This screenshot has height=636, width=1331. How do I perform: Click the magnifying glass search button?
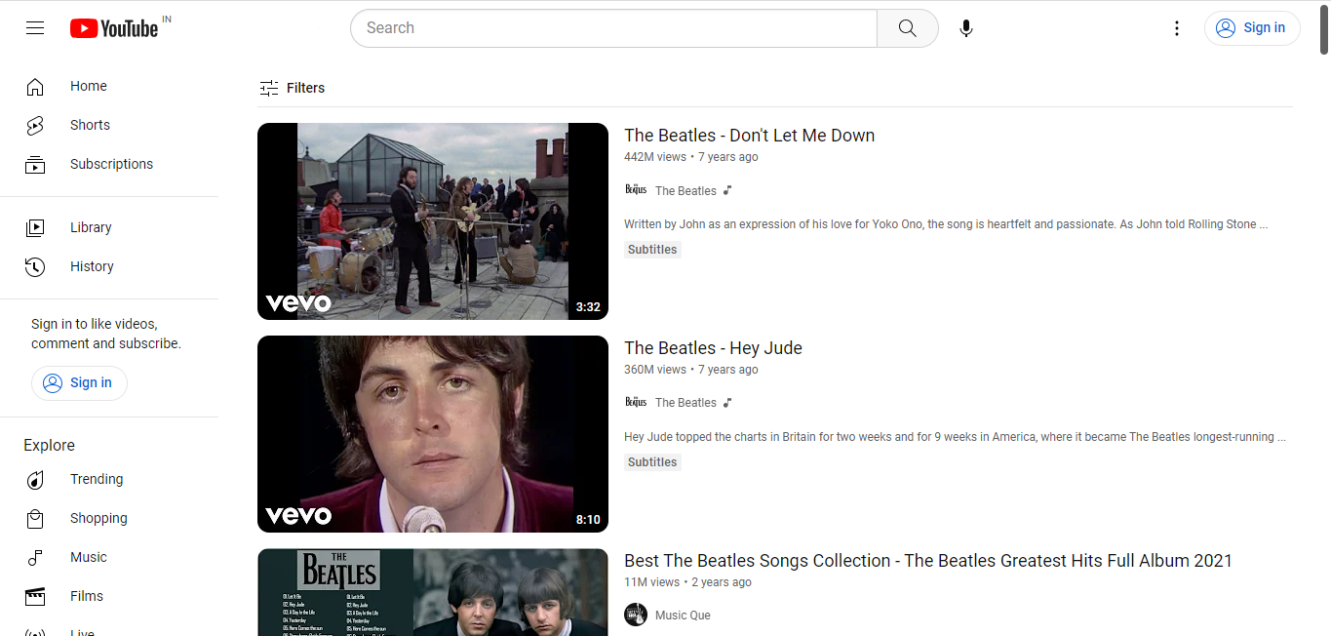coord(907,28)
